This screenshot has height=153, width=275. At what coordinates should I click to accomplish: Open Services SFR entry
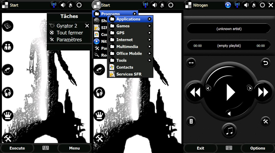(130, 74)
